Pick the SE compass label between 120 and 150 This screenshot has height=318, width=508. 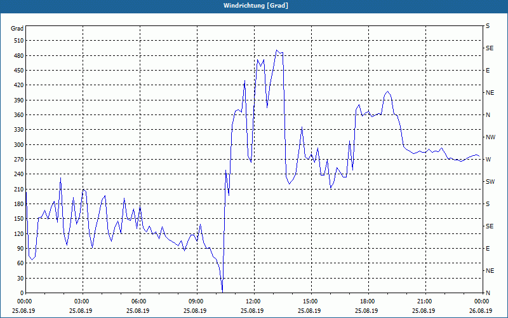click(490, 226)
